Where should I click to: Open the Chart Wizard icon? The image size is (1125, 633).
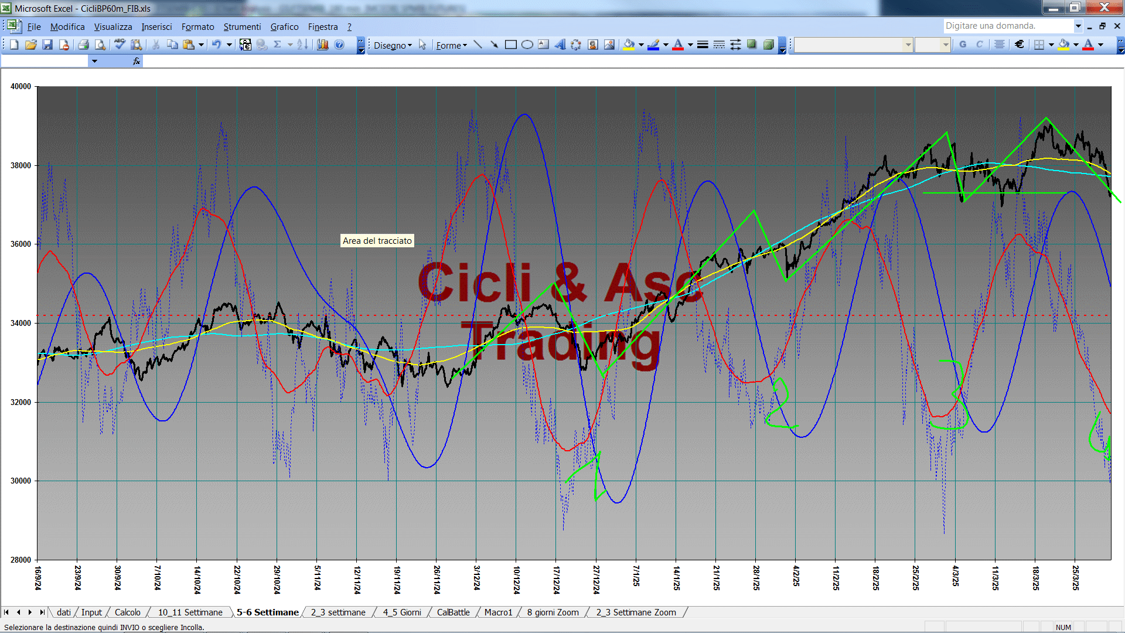tap(322, 45)
